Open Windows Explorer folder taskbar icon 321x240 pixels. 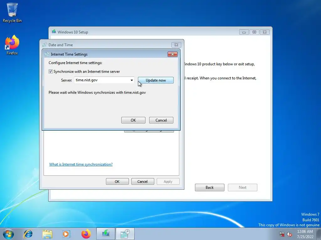(x=47, y=234)
